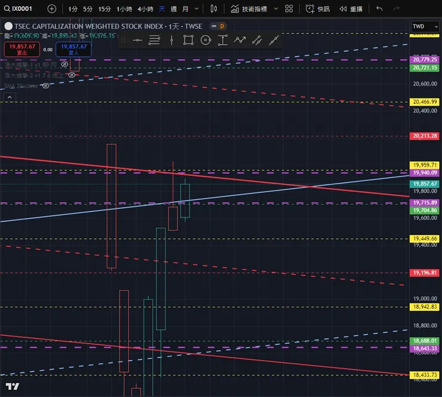This screenshot has width=442, height=397.
Task: Select the 1小時 timeframe
Action: [124, 9]
